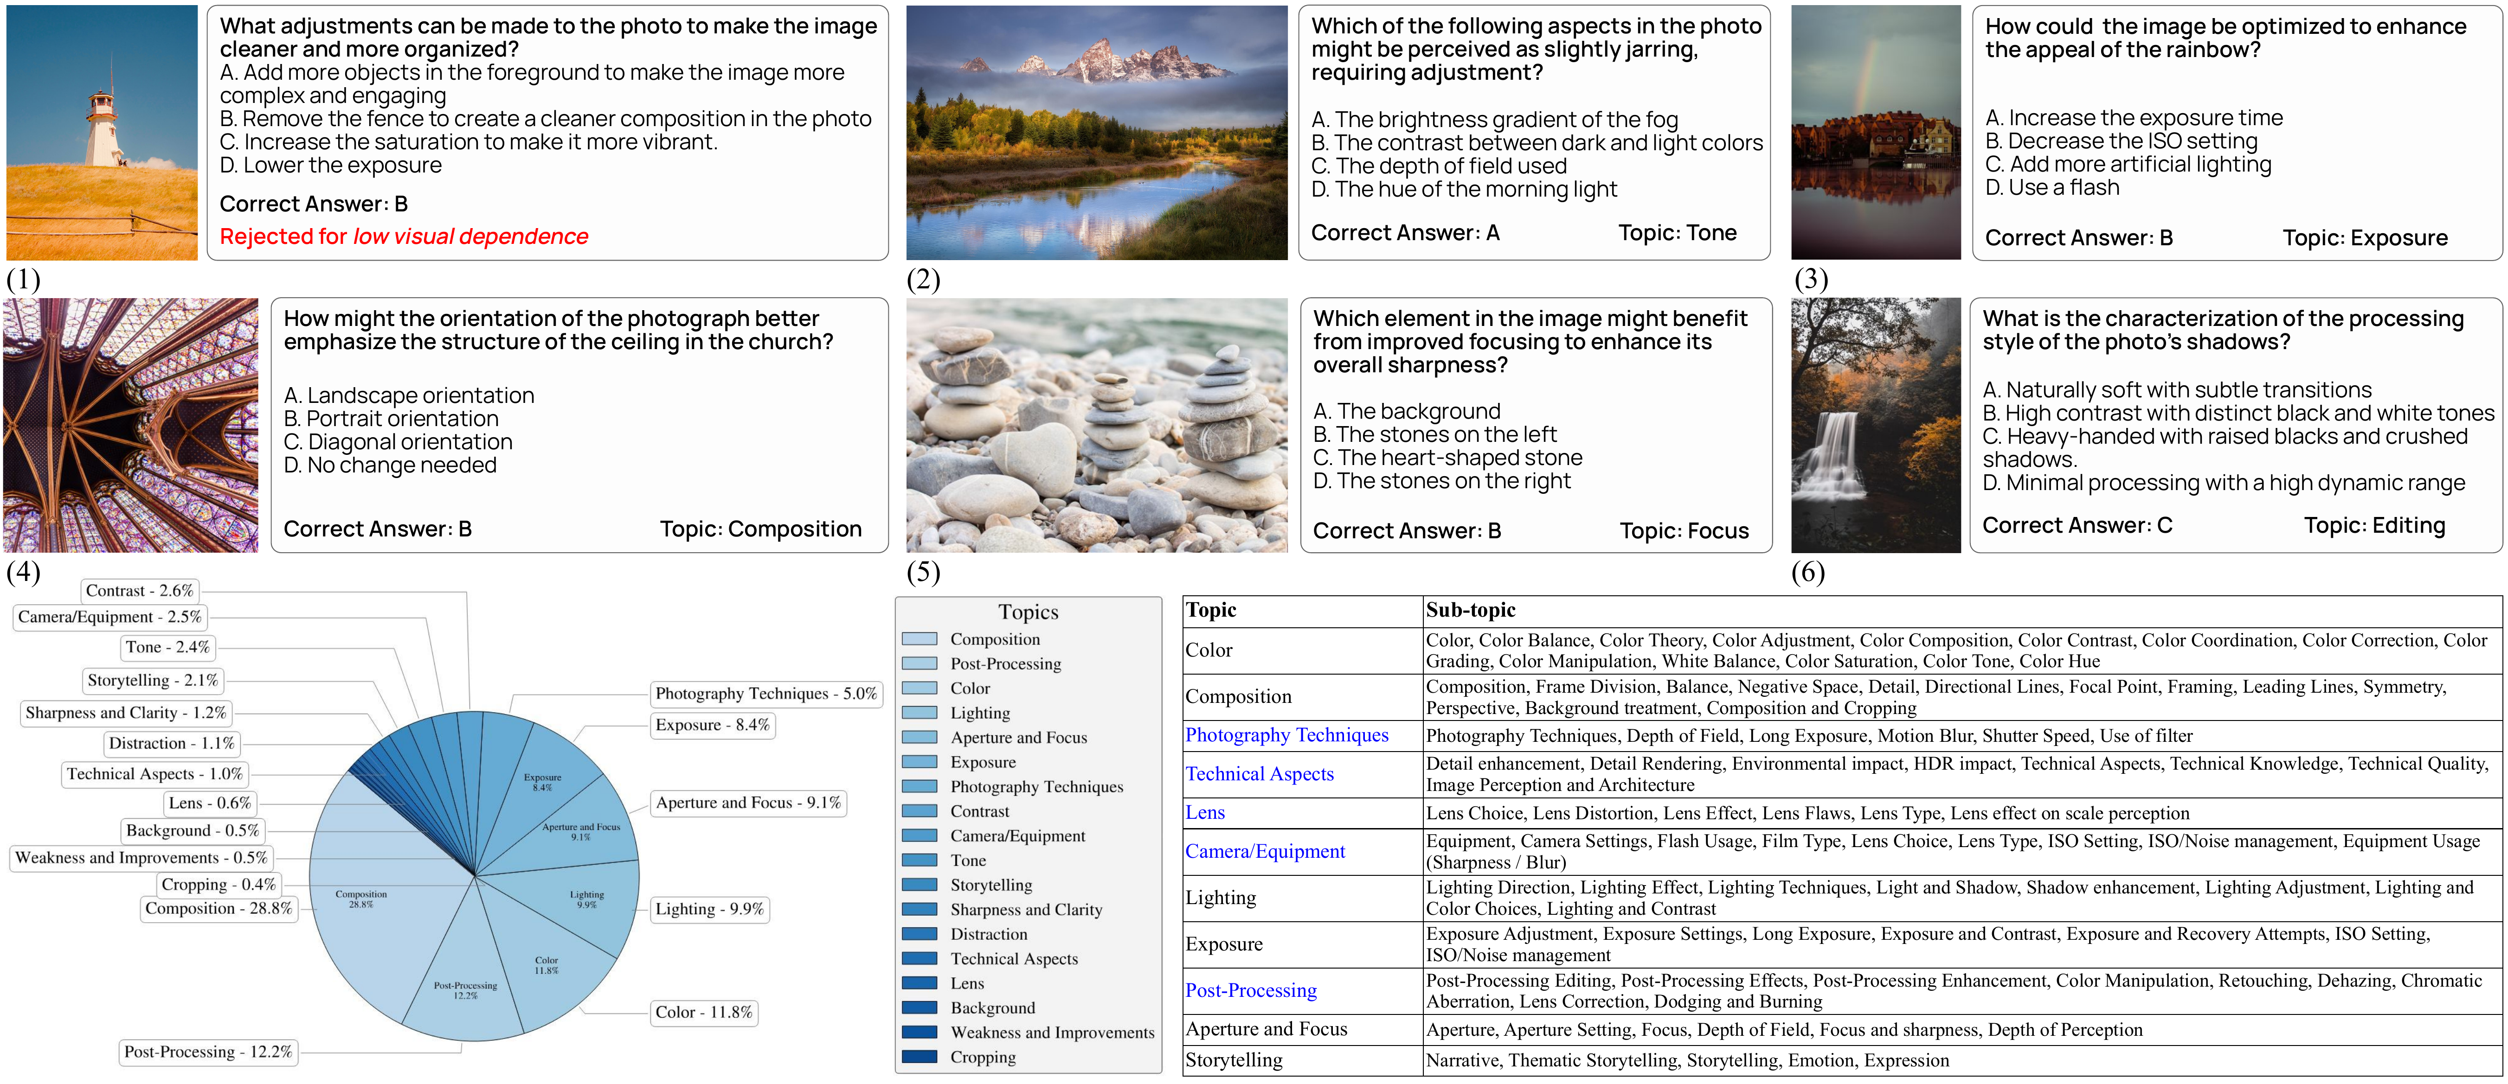Click option 'A. Naturally soft with subtle transitions'
Viewport: 2508px width, 1084px height.
(x=2177, y=390)
